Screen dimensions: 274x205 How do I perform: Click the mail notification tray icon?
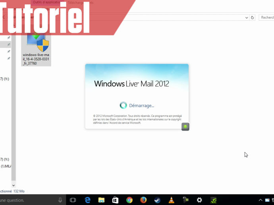(267, 200)
